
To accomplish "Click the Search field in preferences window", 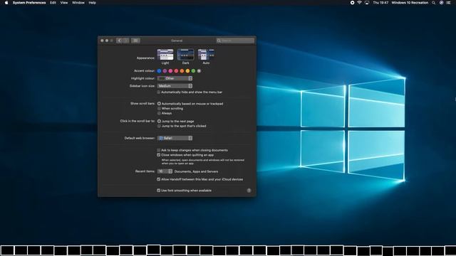I will 235,41.
